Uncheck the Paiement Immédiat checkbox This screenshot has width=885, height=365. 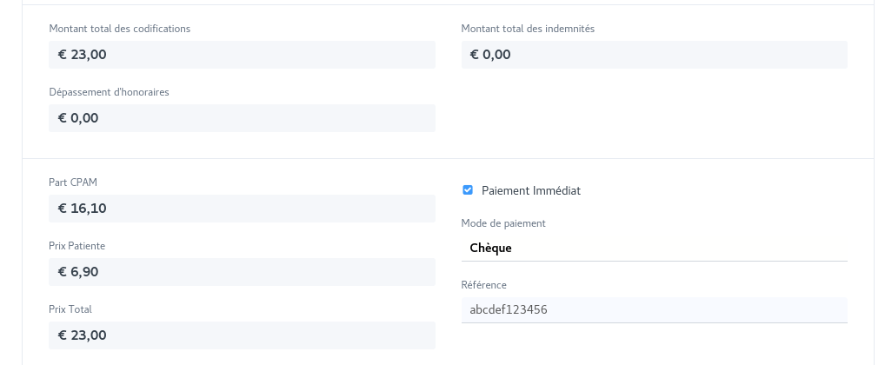point(468,190)
